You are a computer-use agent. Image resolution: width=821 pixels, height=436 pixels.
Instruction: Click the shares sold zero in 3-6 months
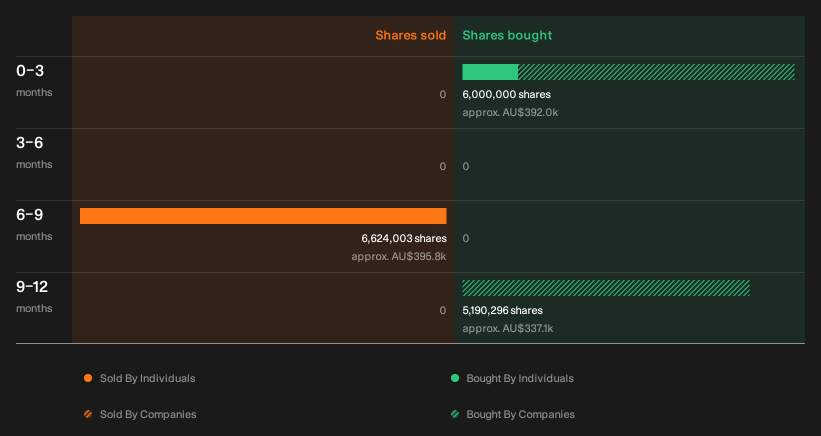(442, 166)
